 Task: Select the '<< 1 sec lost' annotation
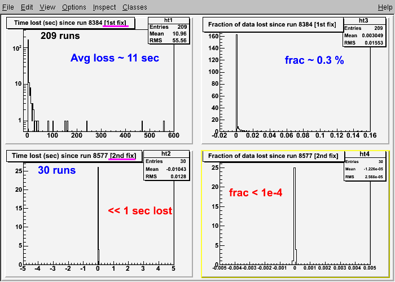click(x=140, y=211)
